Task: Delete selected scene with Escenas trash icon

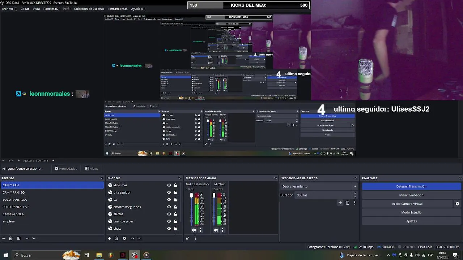Action: (11, 238)
